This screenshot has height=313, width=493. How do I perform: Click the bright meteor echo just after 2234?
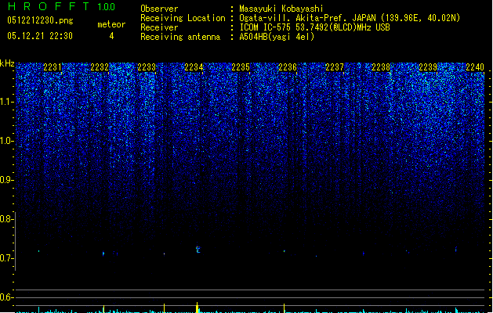198,250
